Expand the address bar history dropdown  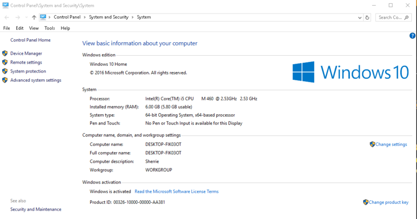360,18
